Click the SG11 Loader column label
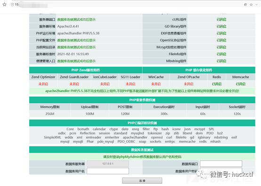261x186 pixels. pos(130,77)
